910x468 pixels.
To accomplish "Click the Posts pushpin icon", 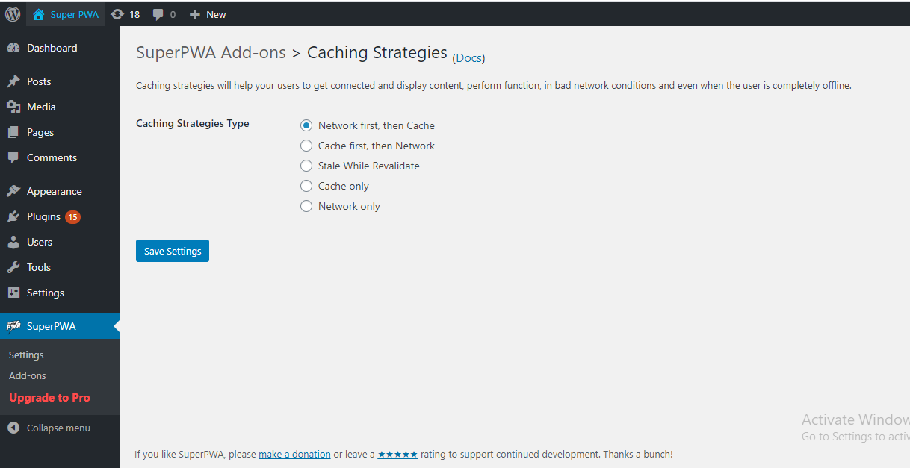I will pyautogui.click(x=13, y=81).
